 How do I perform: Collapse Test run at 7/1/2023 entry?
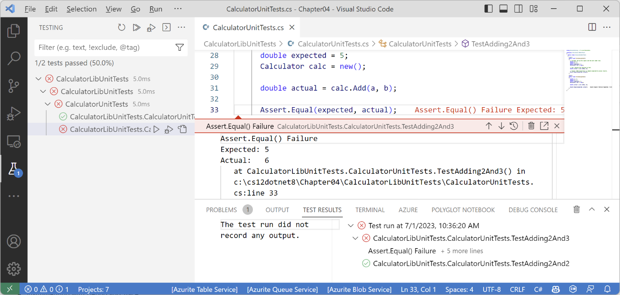[x=351, y=226]
